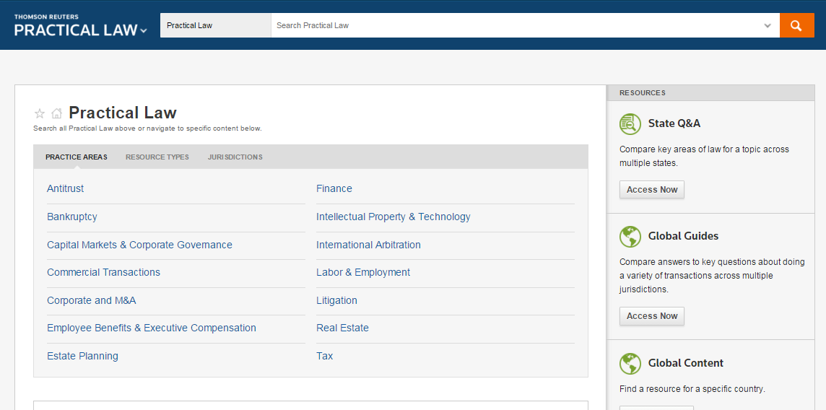Open the Antitrust practice area link
826x410 pixels.
(65, 188)
